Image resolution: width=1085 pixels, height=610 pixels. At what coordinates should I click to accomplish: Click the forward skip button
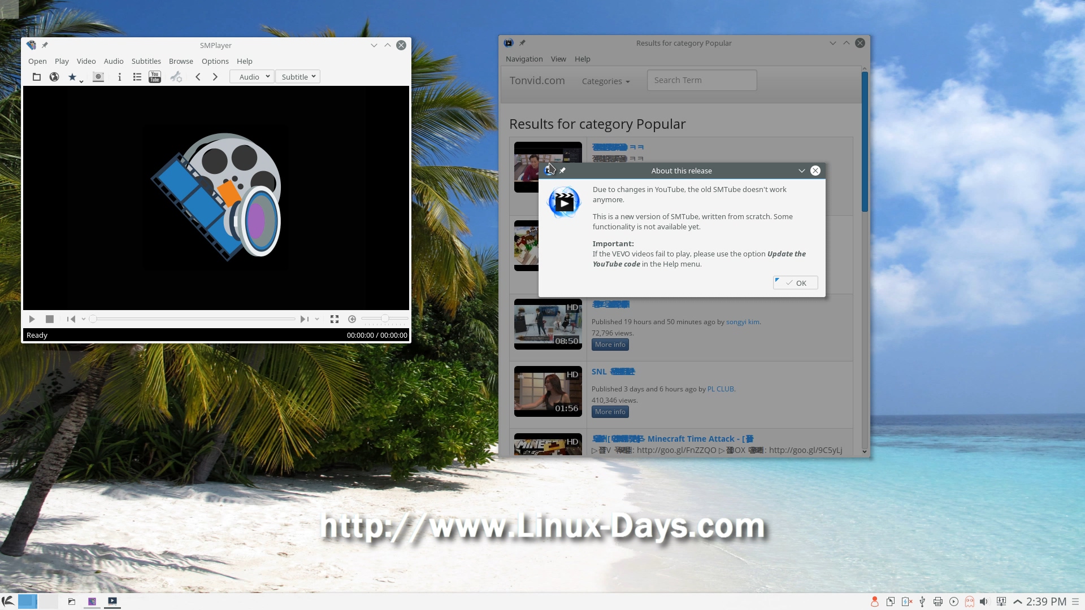click(x=304, y=319)
